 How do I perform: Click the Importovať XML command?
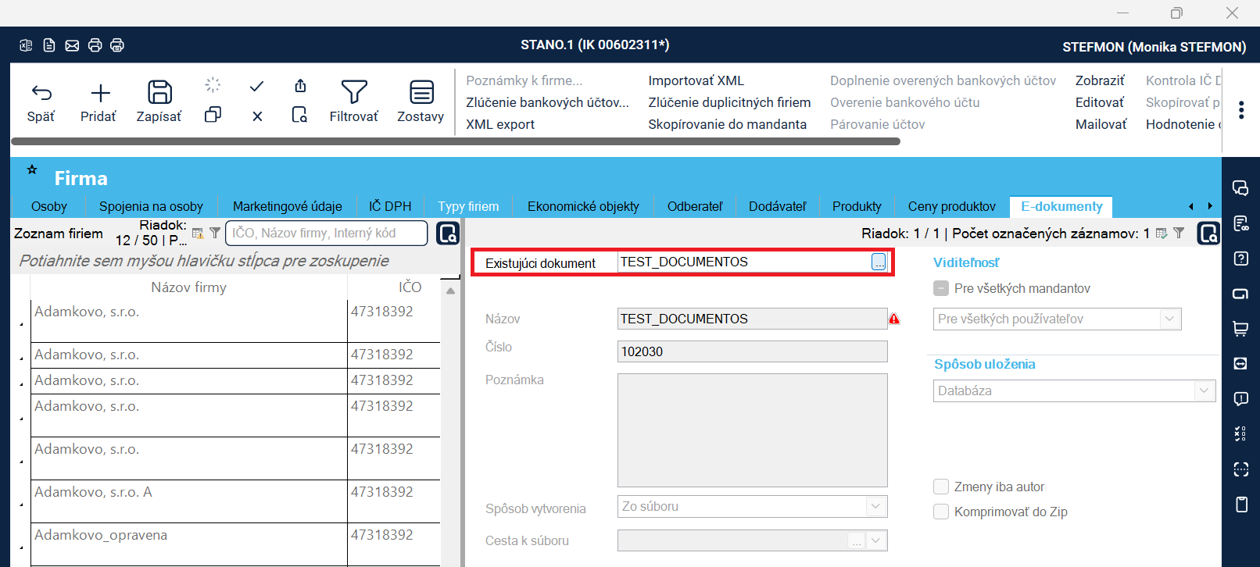(696, 80)
